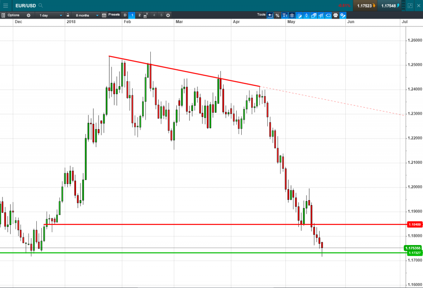423x288 pixels.
Task: Open the chart Options list icon
Action: point(3,15)
